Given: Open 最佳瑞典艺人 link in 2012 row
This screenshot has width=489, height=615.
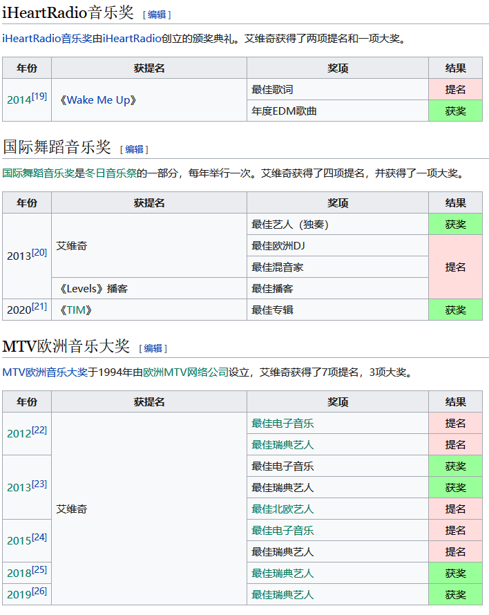Looking at the screenshot, I should pos(282,445).
